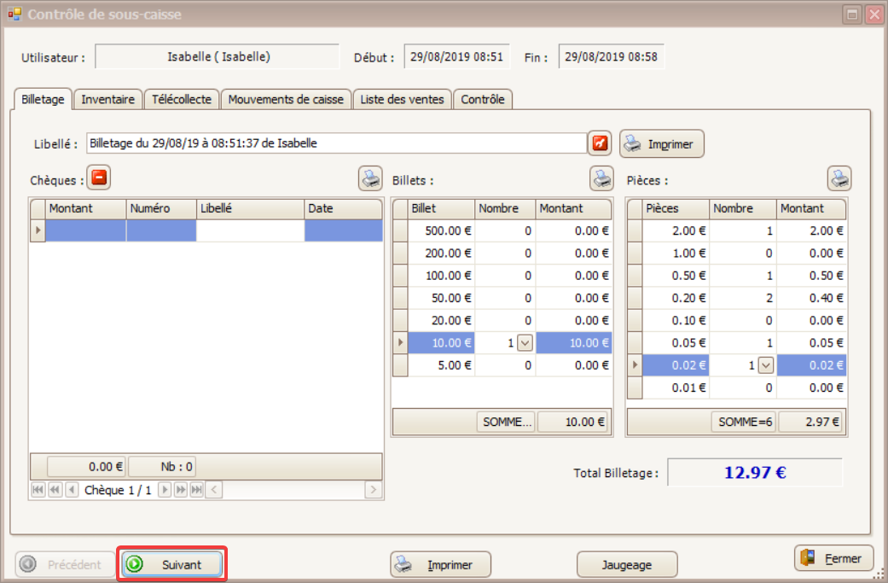The width and height of the screenshot is (888, 583).
Task: Click the Total Billetage value 12.97 €
Action: tap(755, 473)
